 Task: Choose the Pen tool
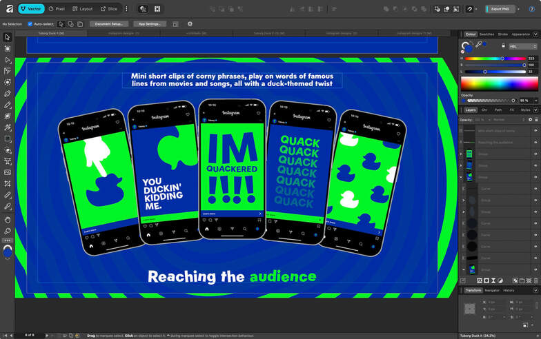(8, 94)
